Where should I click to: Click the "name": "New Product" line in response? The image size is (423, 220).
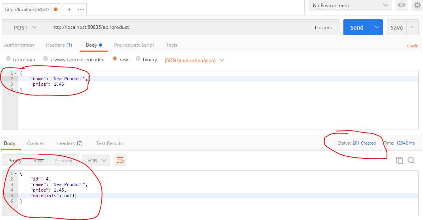tap(59, 184)
